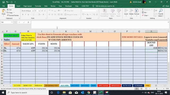Switch to the BANK-VCH sheet

pos(28,85)
